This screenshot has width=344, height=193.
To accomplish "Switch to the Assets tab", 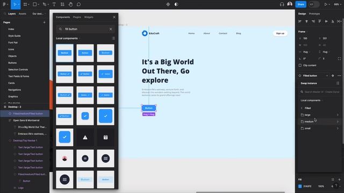I will tap(23, 13).
